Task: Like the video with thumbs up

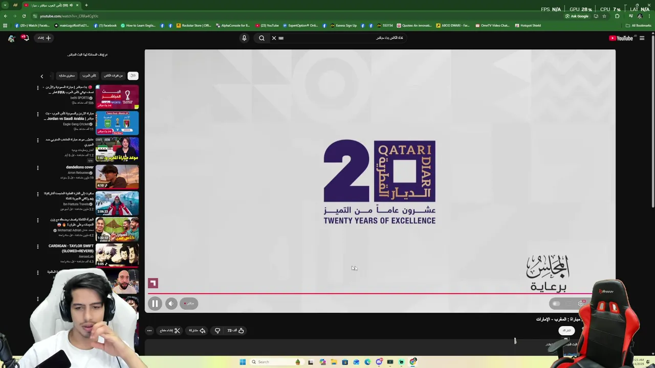Action: tap(235, 331)
